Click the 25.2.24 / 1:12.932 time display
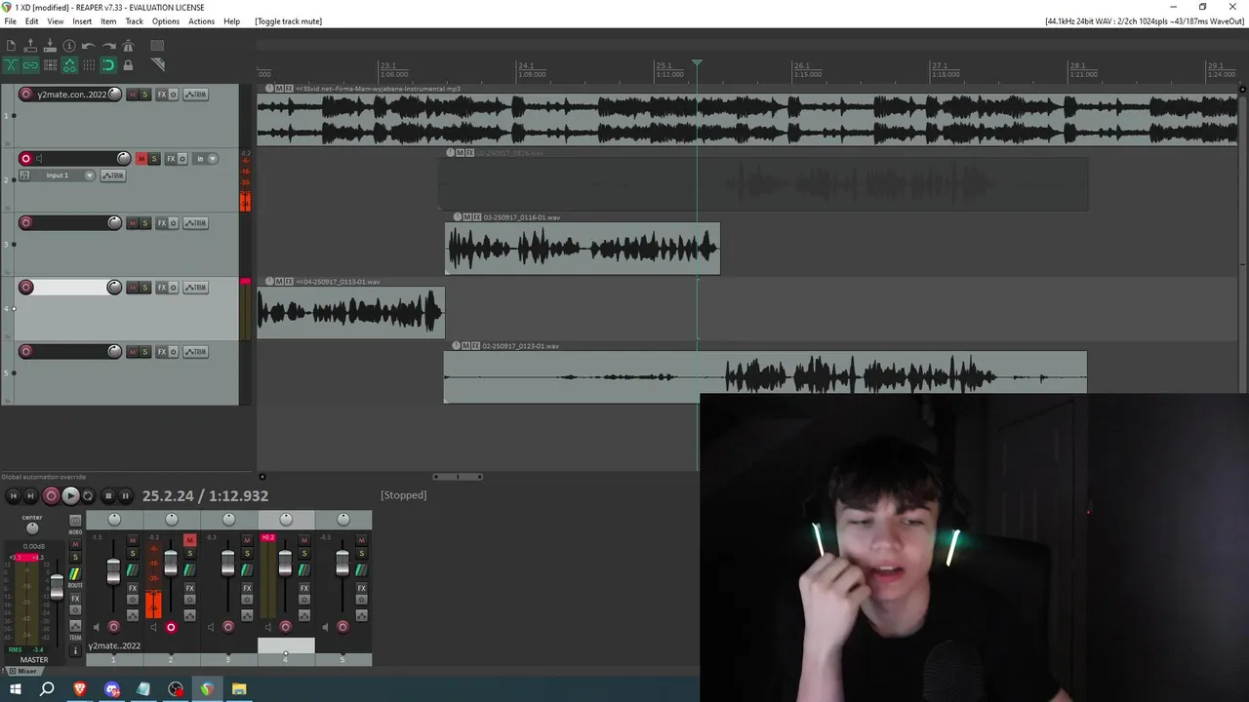Screen dimensions: 1249x702 tap(205, 496)
